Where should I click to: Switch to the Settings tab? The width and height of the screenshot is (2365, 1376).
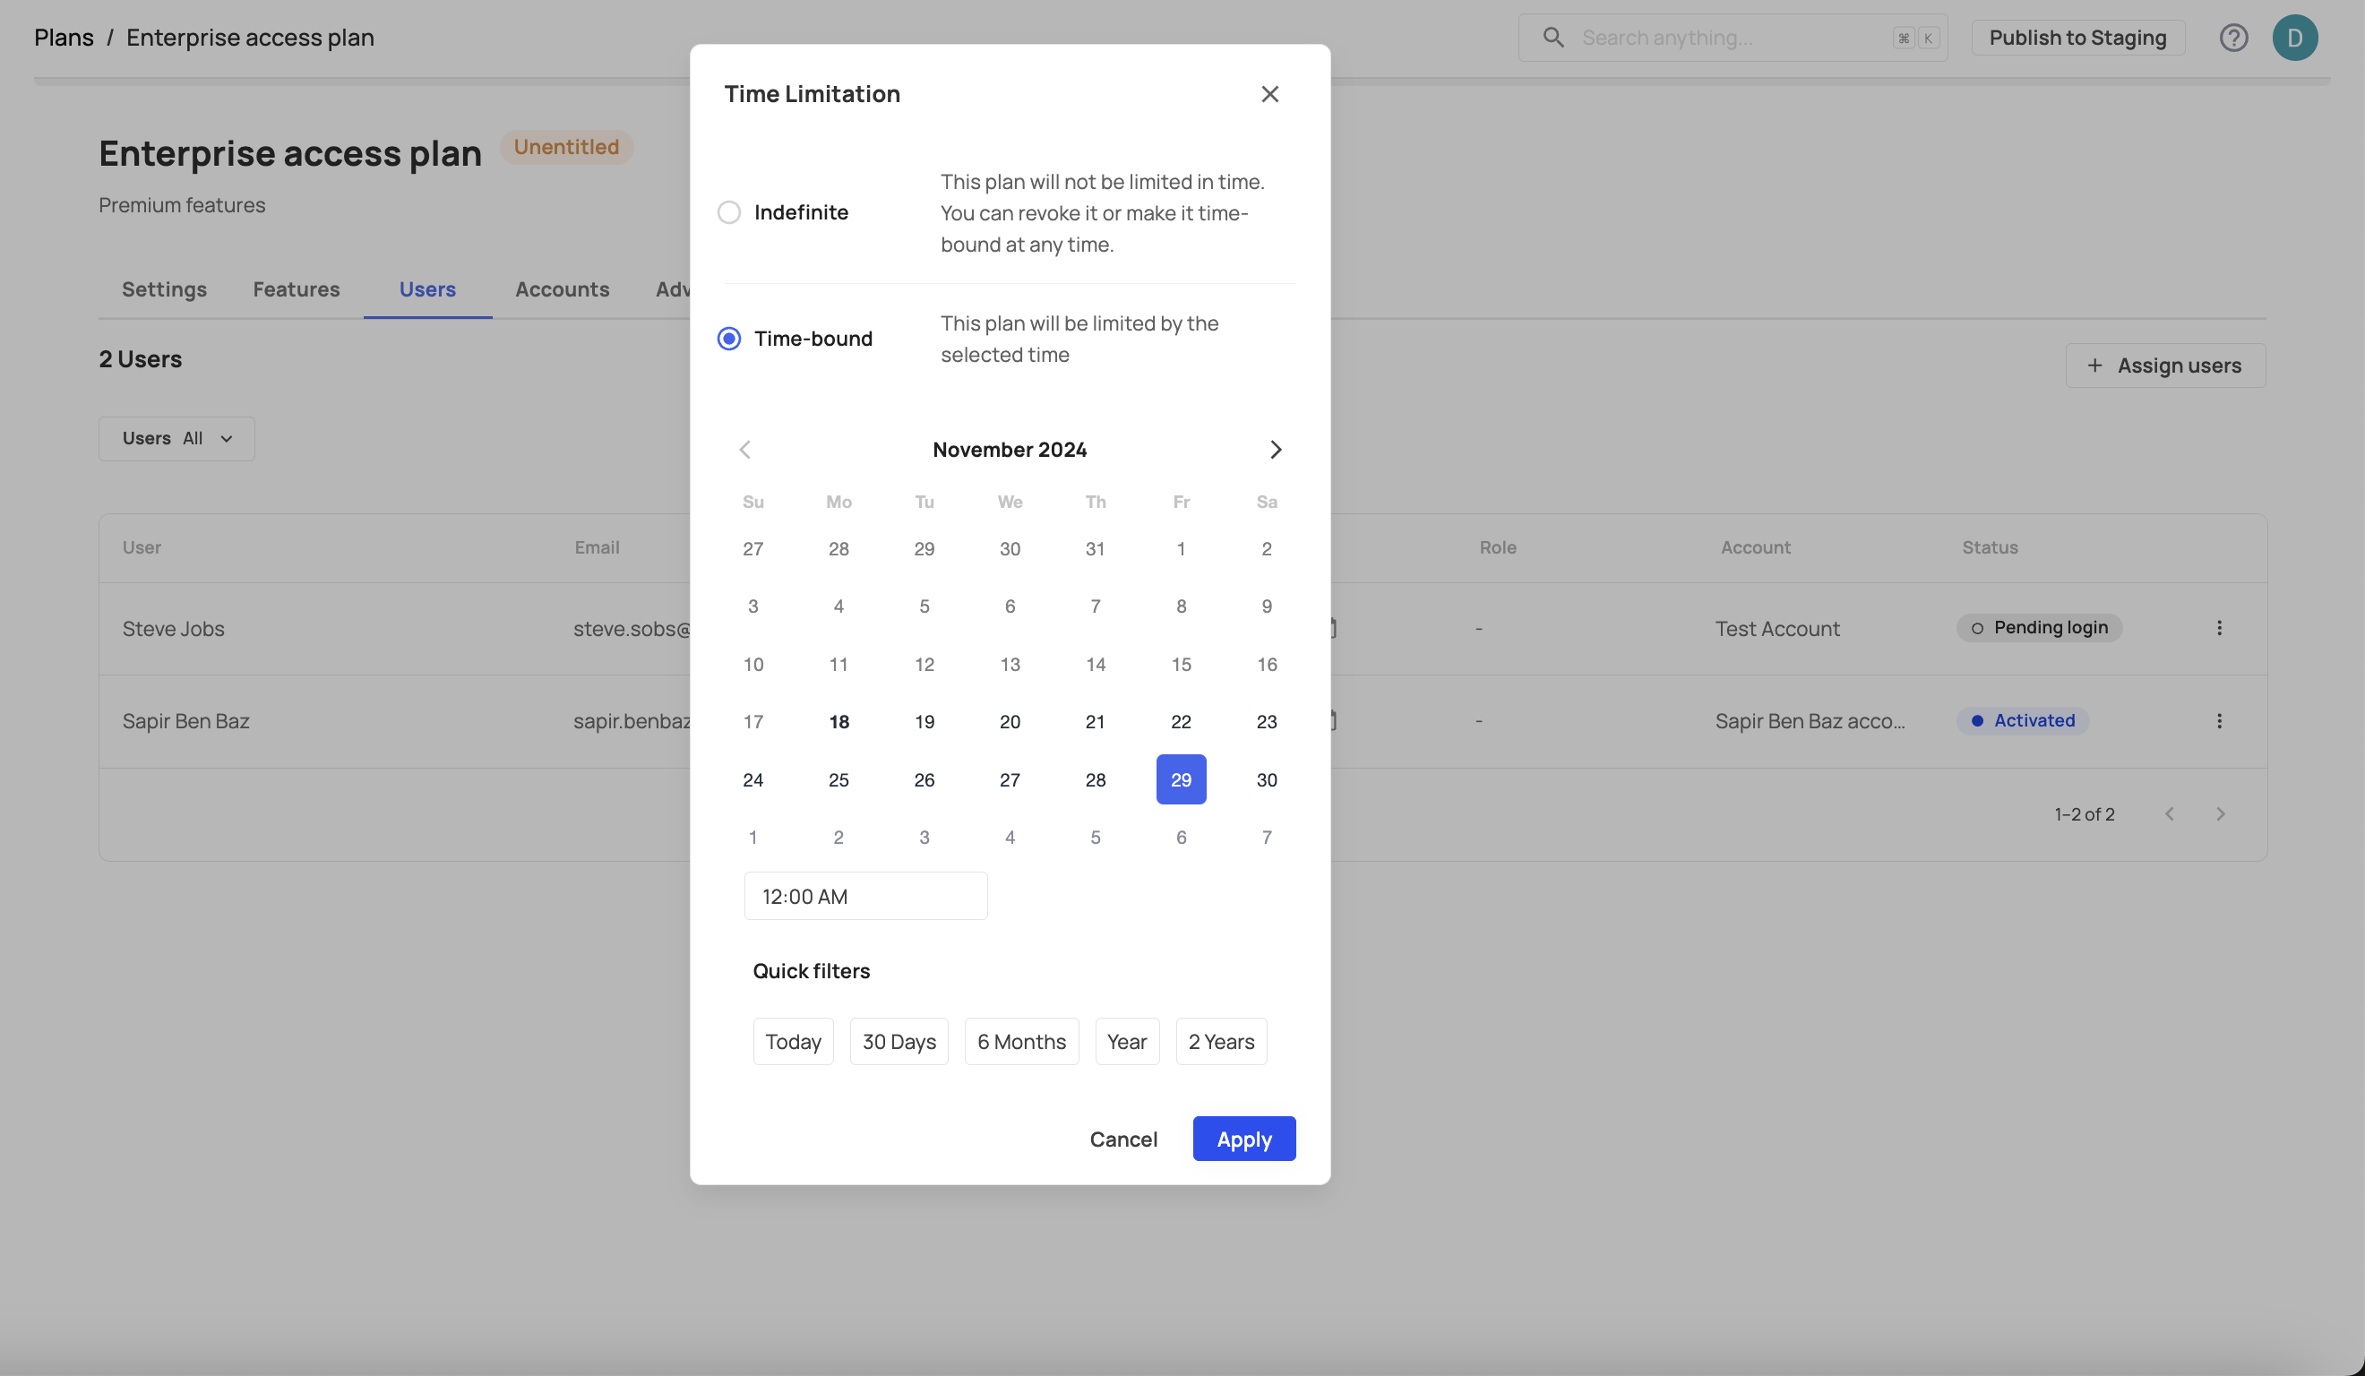[164, 289]
